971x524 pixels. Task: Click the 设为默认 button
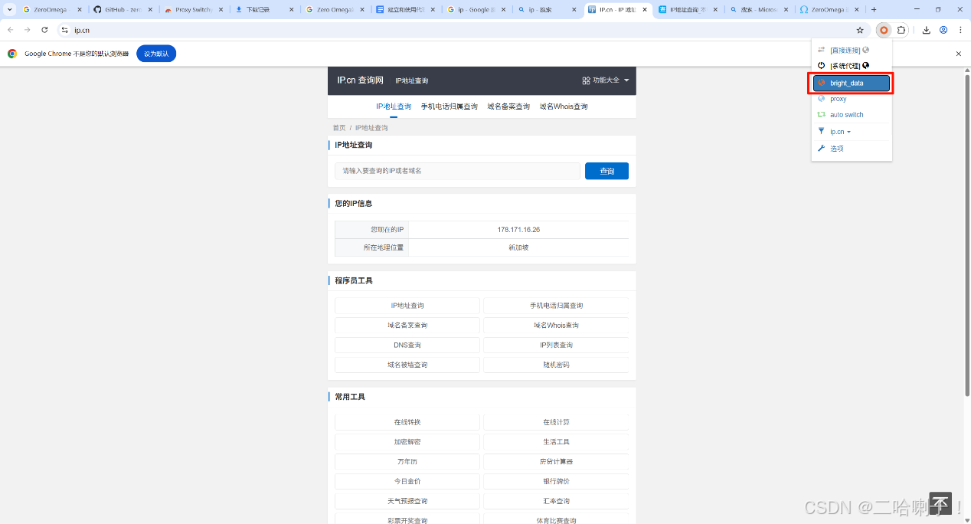pos(156,54)
